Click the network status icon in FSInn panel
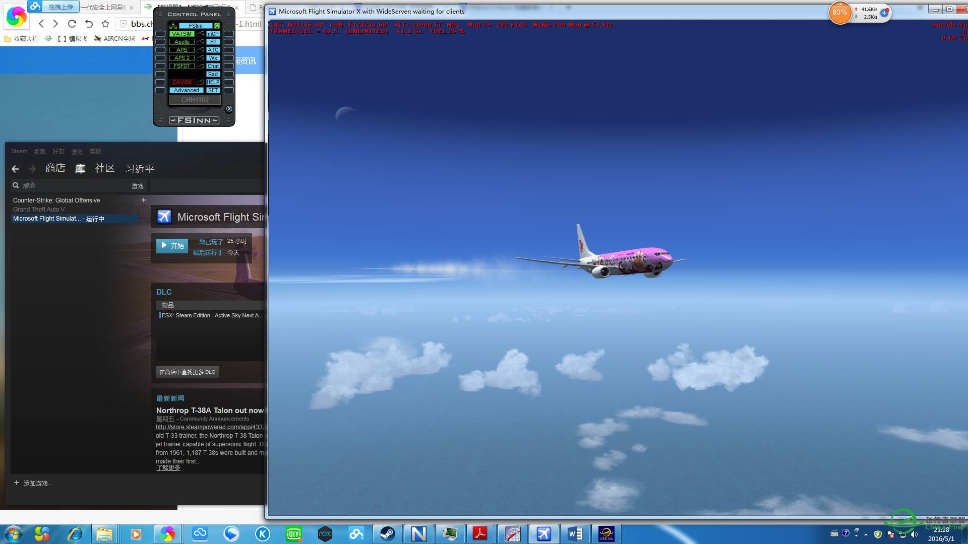The height and width of the screenshot is (544, 968). pyautogui.click(x=173, y=26)
